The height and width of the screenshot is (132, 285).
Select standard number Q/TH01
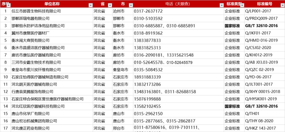click(265, 114)
